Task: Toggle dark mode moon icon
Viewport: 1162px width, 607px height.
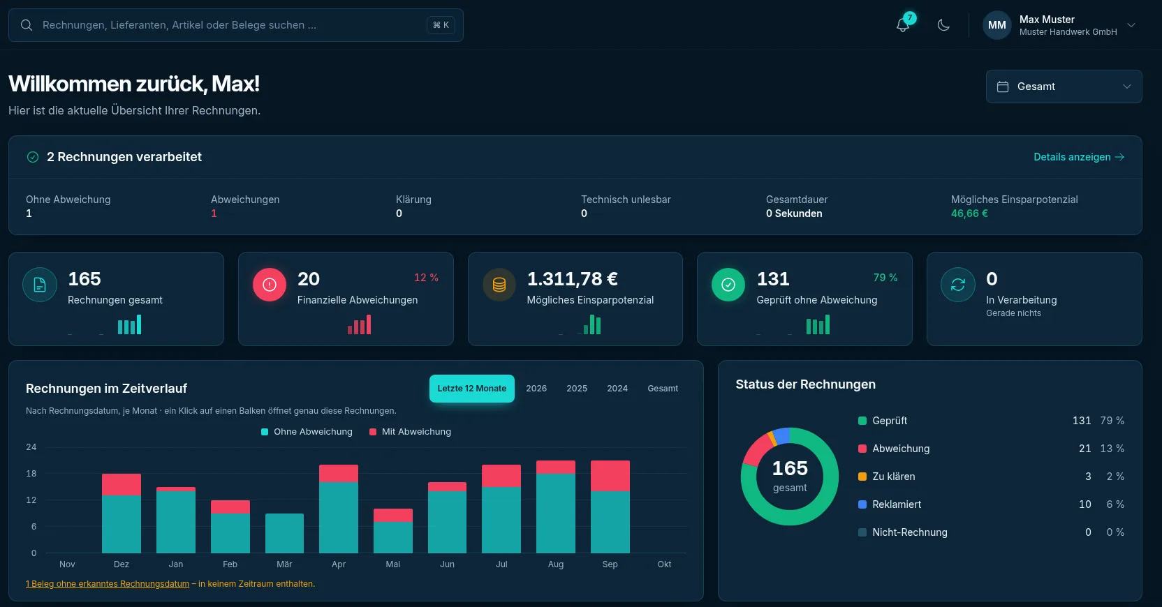Action: point(943,25)
